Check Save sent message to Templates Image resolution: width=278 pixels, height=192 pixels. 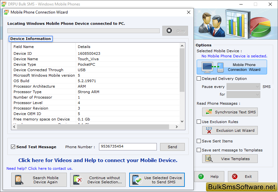point(199,150)
